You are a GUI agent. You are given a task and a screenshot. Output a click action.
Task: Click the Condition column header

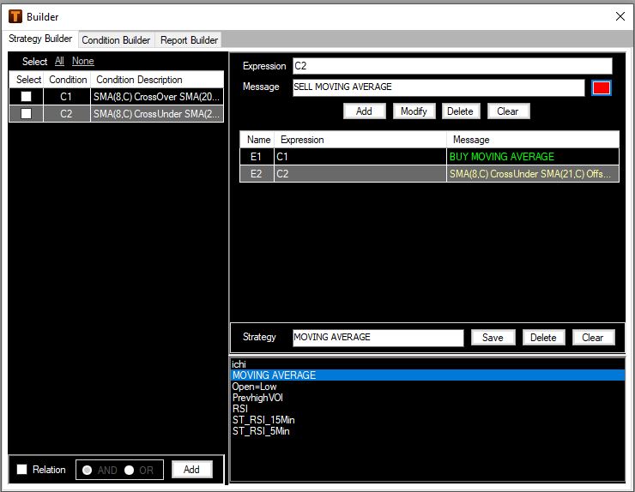[x=68, y=80]
